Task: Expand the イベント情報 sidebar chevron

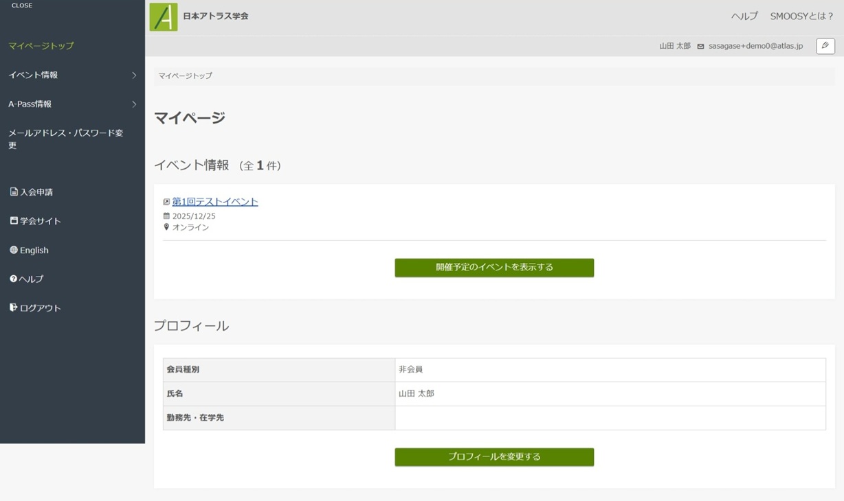Action: tap(134, 75)
